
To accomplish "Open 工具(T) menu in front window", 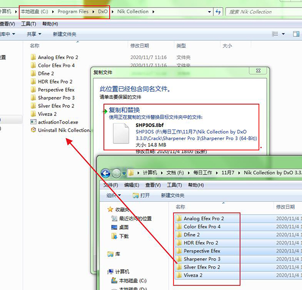I will point(174,185).
